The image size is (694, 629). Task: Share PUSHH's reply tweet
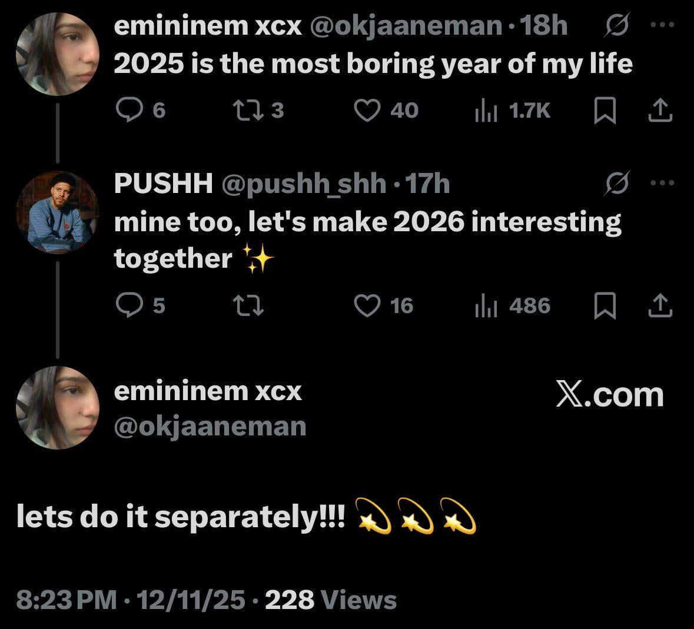[x=660, y=305]
